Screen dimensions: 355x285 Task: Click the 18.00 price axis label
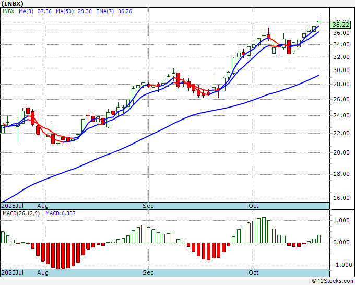[341, 174]
